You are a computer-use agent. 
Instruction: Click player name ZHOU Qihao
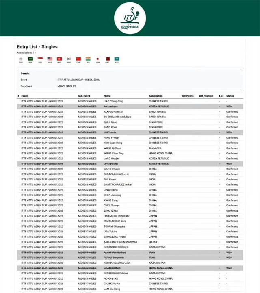111,211
